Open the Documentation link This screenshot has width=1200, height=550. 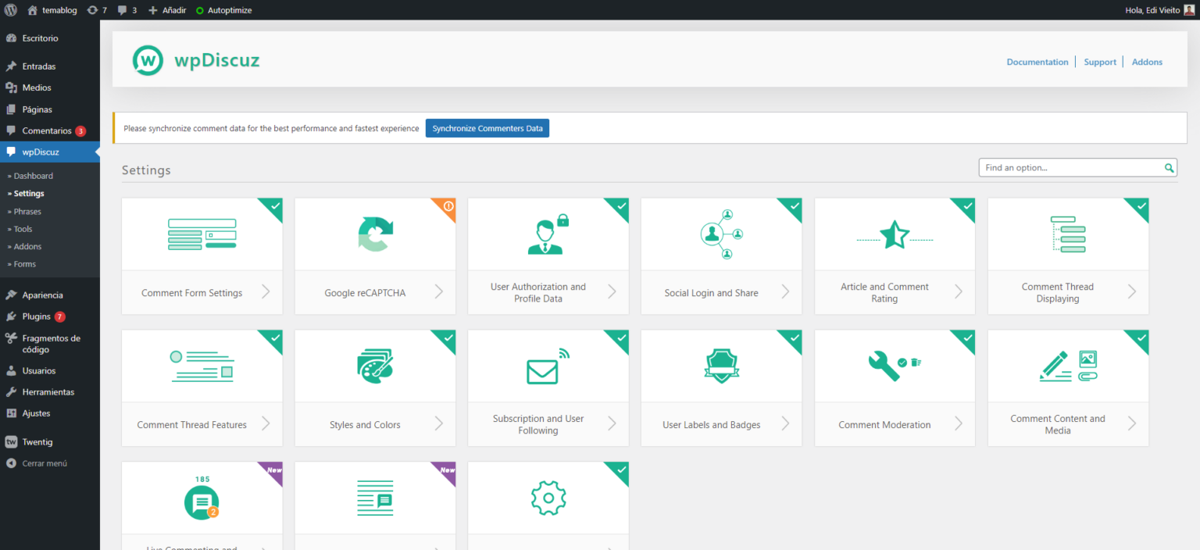pyautogui.click(x=1037, y=62)
